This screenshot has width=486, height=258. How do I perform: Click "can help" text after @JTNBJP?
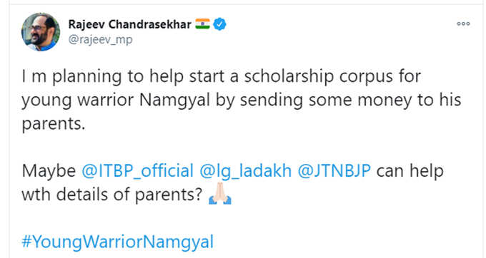point(410,171)
